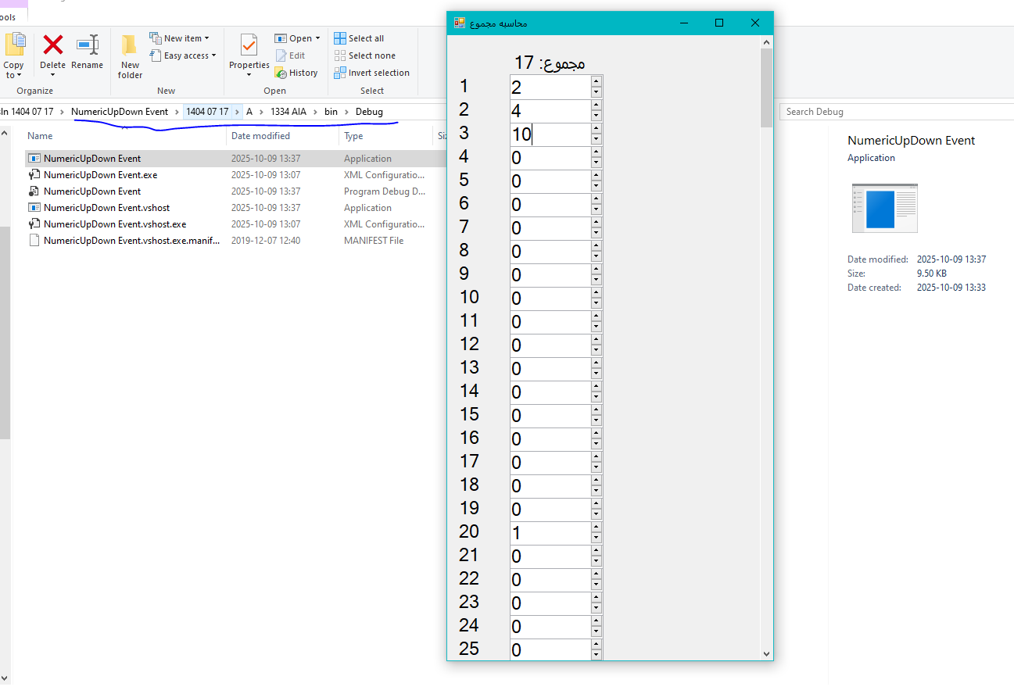Image resolution: width=1014 pixels, height=694 pixels.
Task: Expand the Easy access dropdown
Action: tap(213, 55)
